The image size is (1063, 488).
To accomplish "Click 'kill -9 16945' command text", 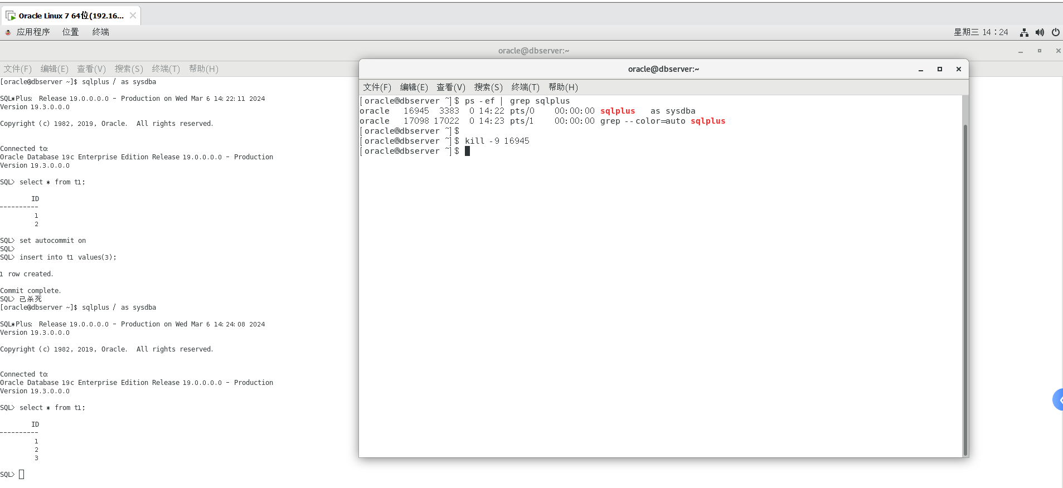I will pos(497,141).
